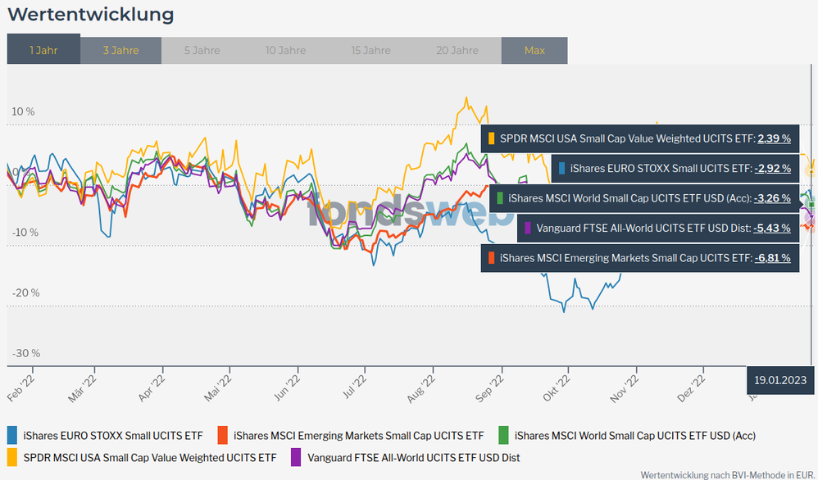
Task: Open the 5 Jahre period tab
Action: tap(202, 50)
